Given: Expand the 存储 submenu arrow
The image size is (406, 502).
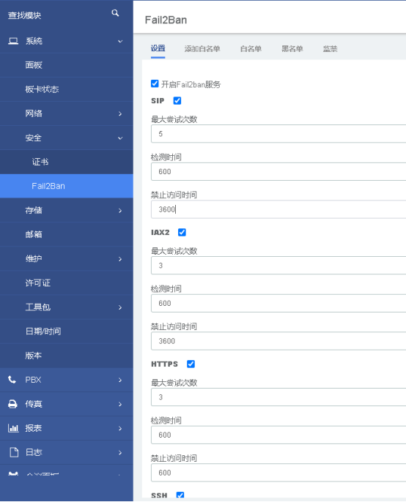Looking at the screenshot, I should [x=120, y=211].
